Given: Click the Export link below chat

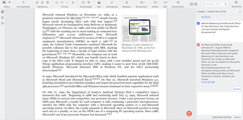Looking at the screenshot, I should 237,117.
